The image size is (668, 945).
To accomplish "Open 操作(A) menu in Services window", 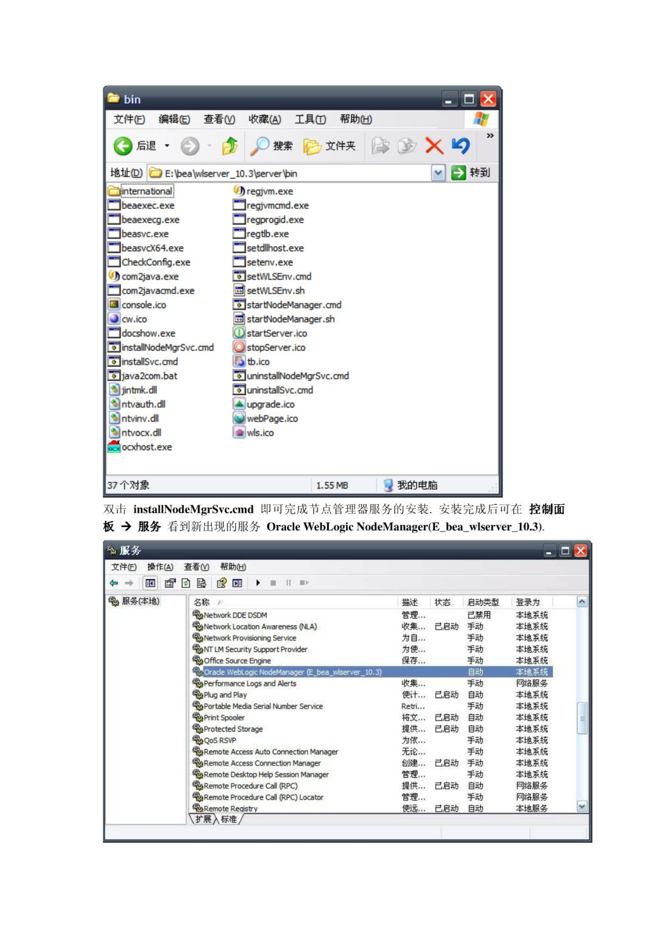I will (x=160, y=567).
